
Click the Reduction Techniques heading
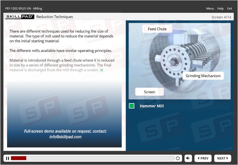tap(54, 17)
